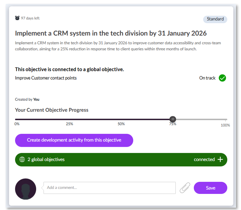The height and width of the screenshot is (210, 241).
Task: Click the 100% end of progress slider
Action: (226, 119)
